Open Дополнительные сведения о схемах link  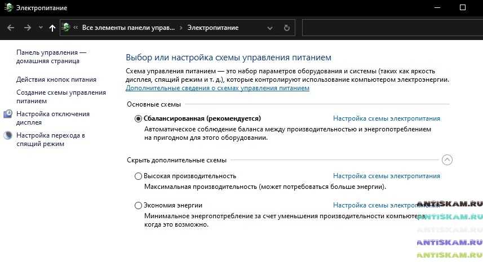[218, 89]
